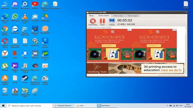Open the Zona desktop shortcut
Viewport: 193px width, 108px height.
point(25,54)
